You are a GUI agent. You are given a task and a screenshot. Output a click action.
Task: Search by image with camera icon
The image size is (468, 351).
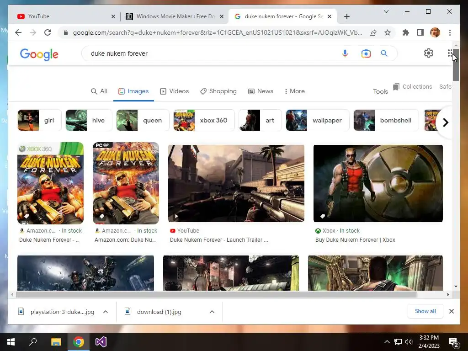tap(366, 53)
